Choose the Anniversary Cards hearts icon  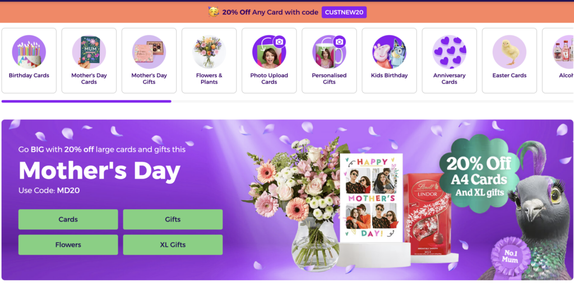coord(449,52)
